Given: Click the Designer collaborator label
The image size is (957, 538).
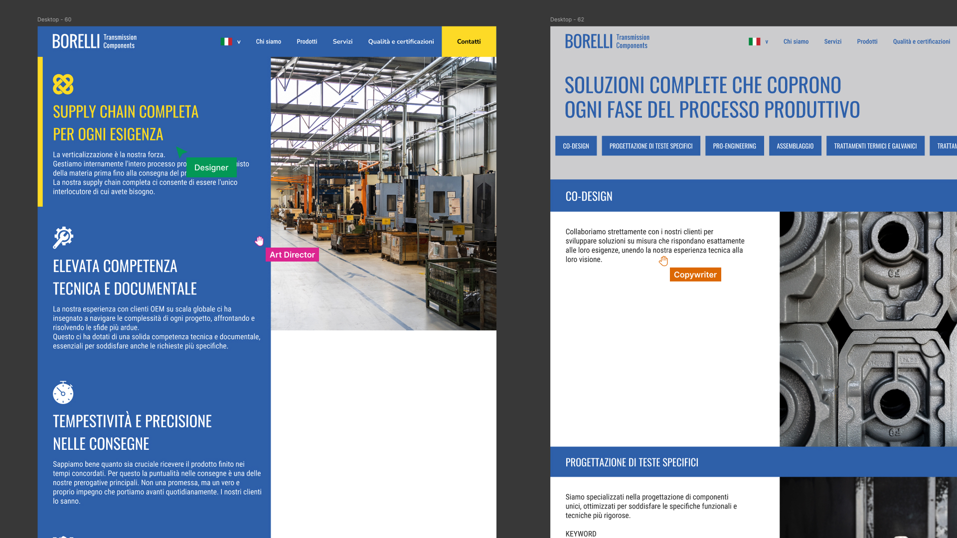Looking at the screenshot, I should click(x=211, y=168).
